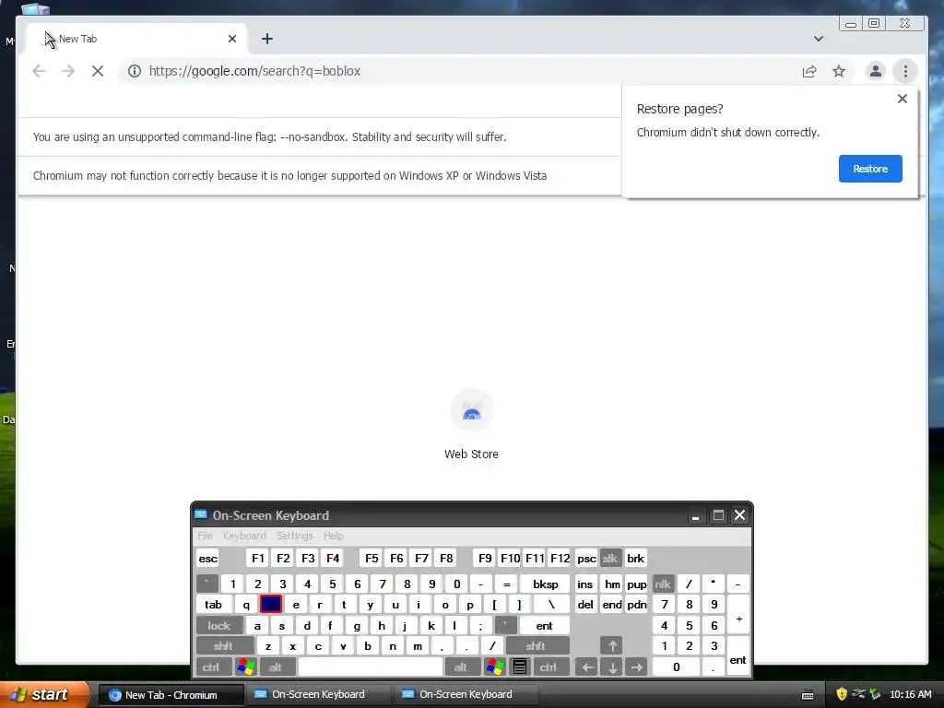
Task: Open File menu in On-Screen Keyboard
Action: 205,536
